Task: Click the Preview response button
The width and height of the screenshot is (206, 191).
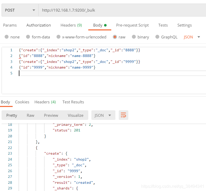Action: pyautogui.click(x=51, y=115)
